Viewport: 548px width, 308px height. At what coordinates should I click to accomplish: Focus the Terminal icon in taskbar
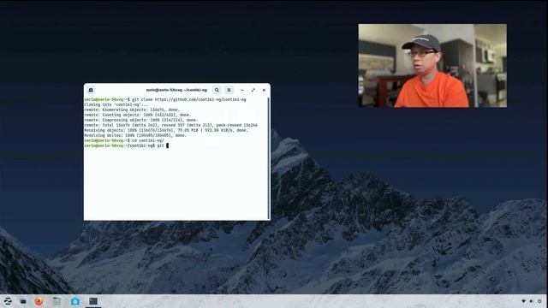click(93, 301)
